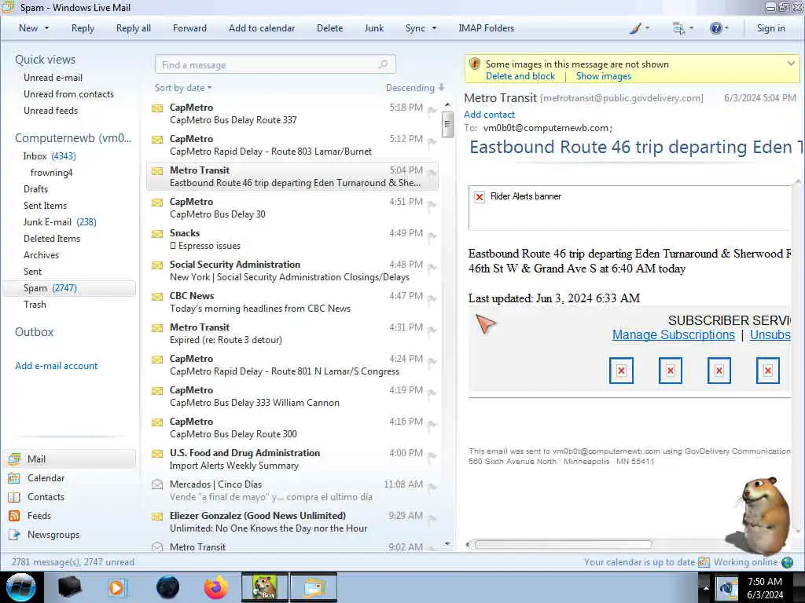Viewport: 805px width, 603px height.
Task: Click Add contact link
Action: click(x=489, y=115)
